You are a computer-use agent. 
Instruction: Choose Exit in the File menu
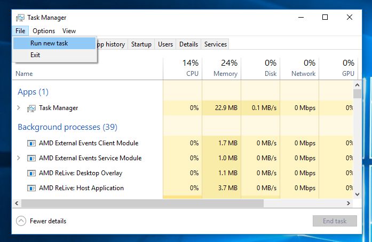[35, 54]
